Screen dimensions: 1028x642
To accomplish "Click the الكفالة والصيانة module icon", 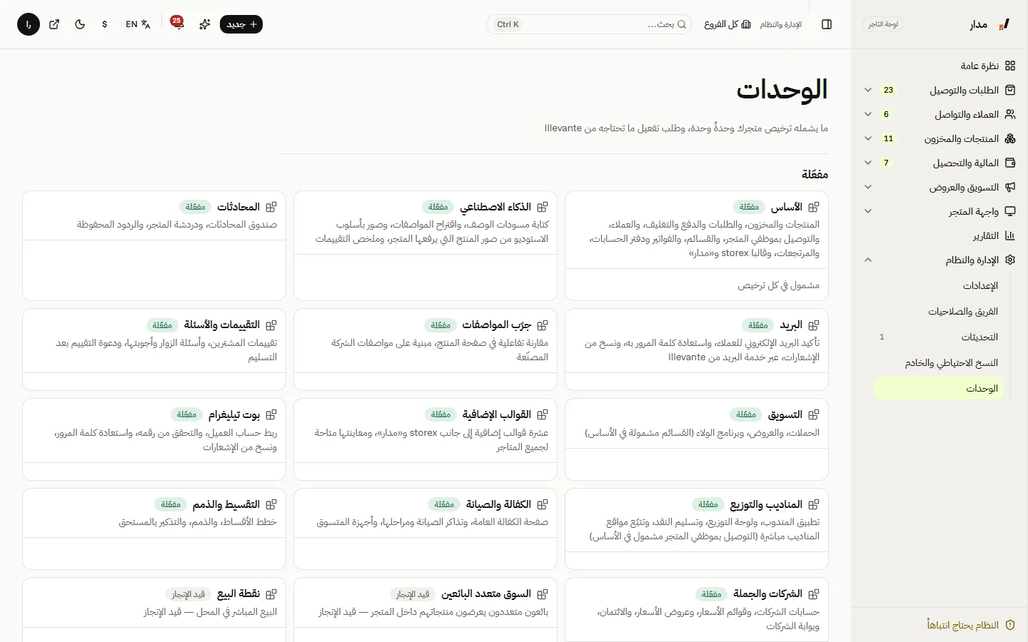I will [x=543, y=504].
